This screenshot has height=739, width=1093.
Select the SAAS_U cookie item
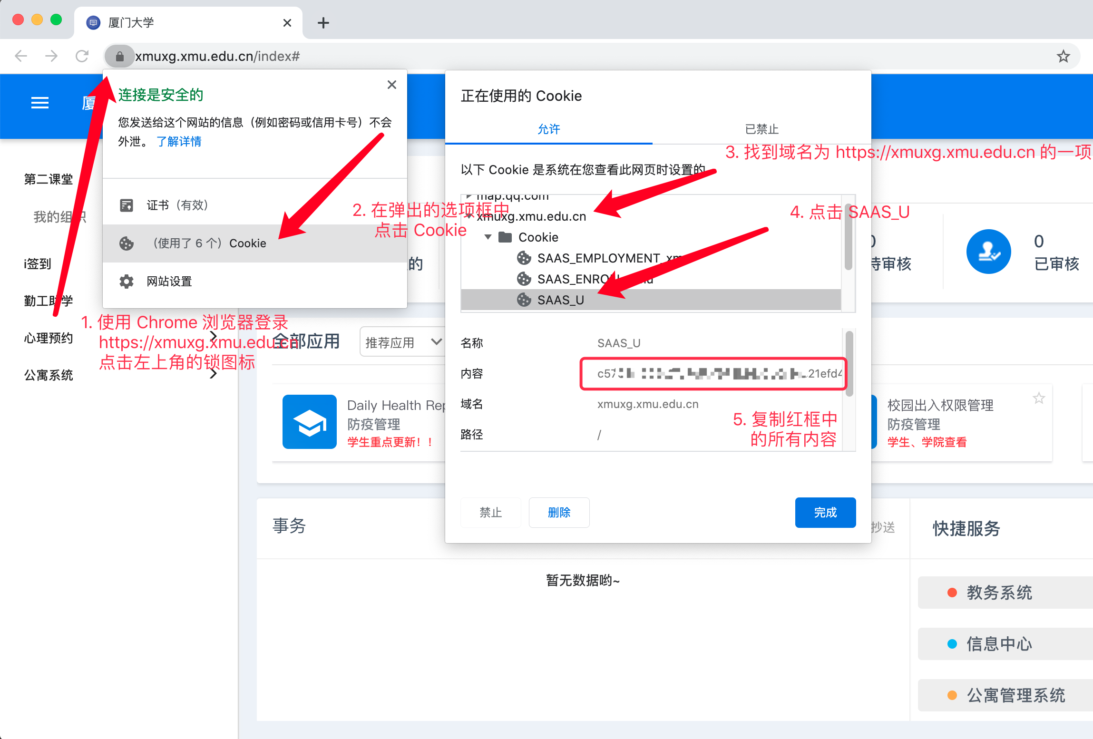pos(561,300)
